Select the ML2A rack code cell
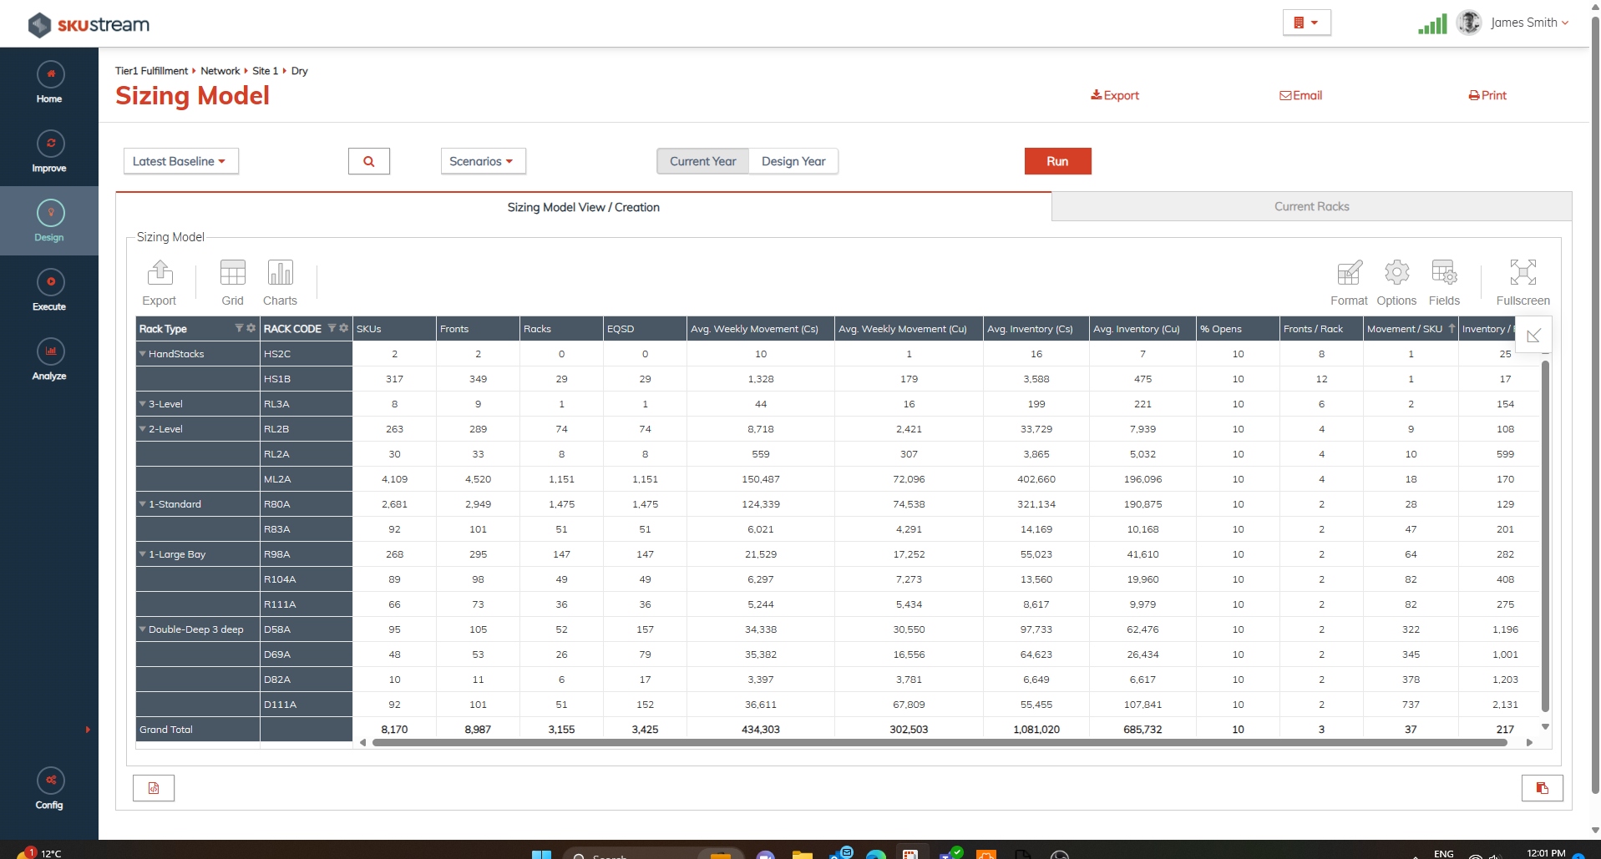 coord(306,479)
